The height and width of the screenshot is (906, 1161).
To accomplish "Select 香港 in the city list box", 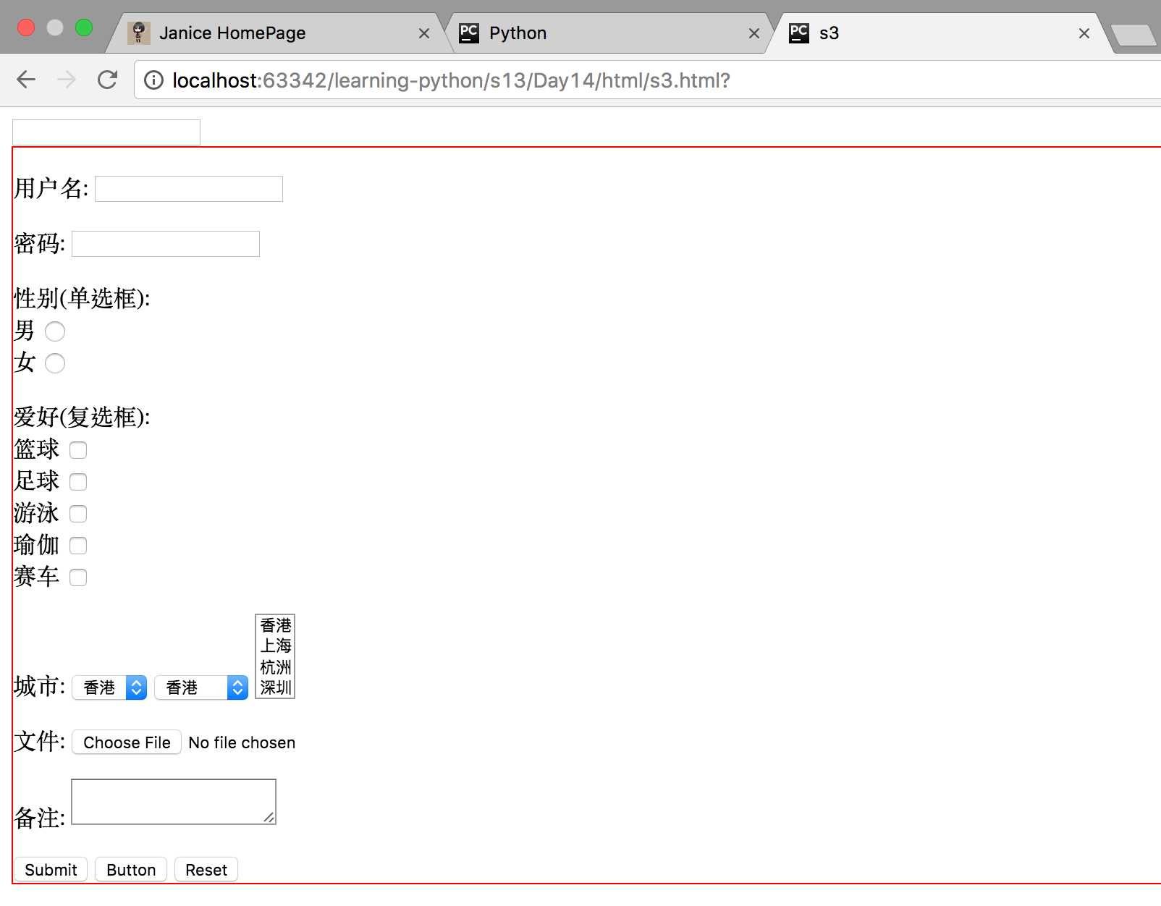I will click(275, 625).
